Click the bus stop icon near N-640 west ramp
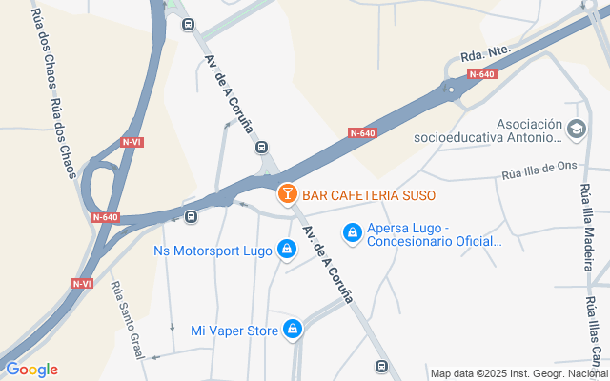Screen dimensions: 610x381 [191, 216]
